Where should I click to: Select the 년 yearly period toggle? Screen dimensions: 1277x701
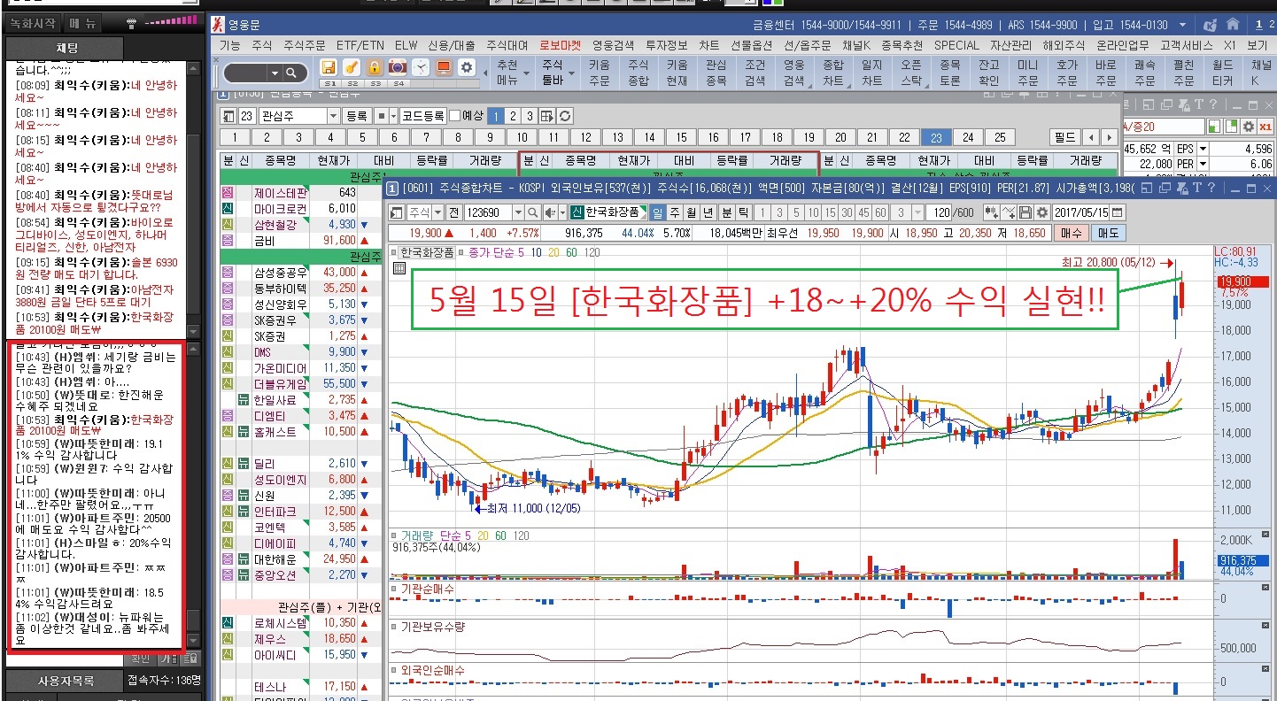(x=708, y=212)
